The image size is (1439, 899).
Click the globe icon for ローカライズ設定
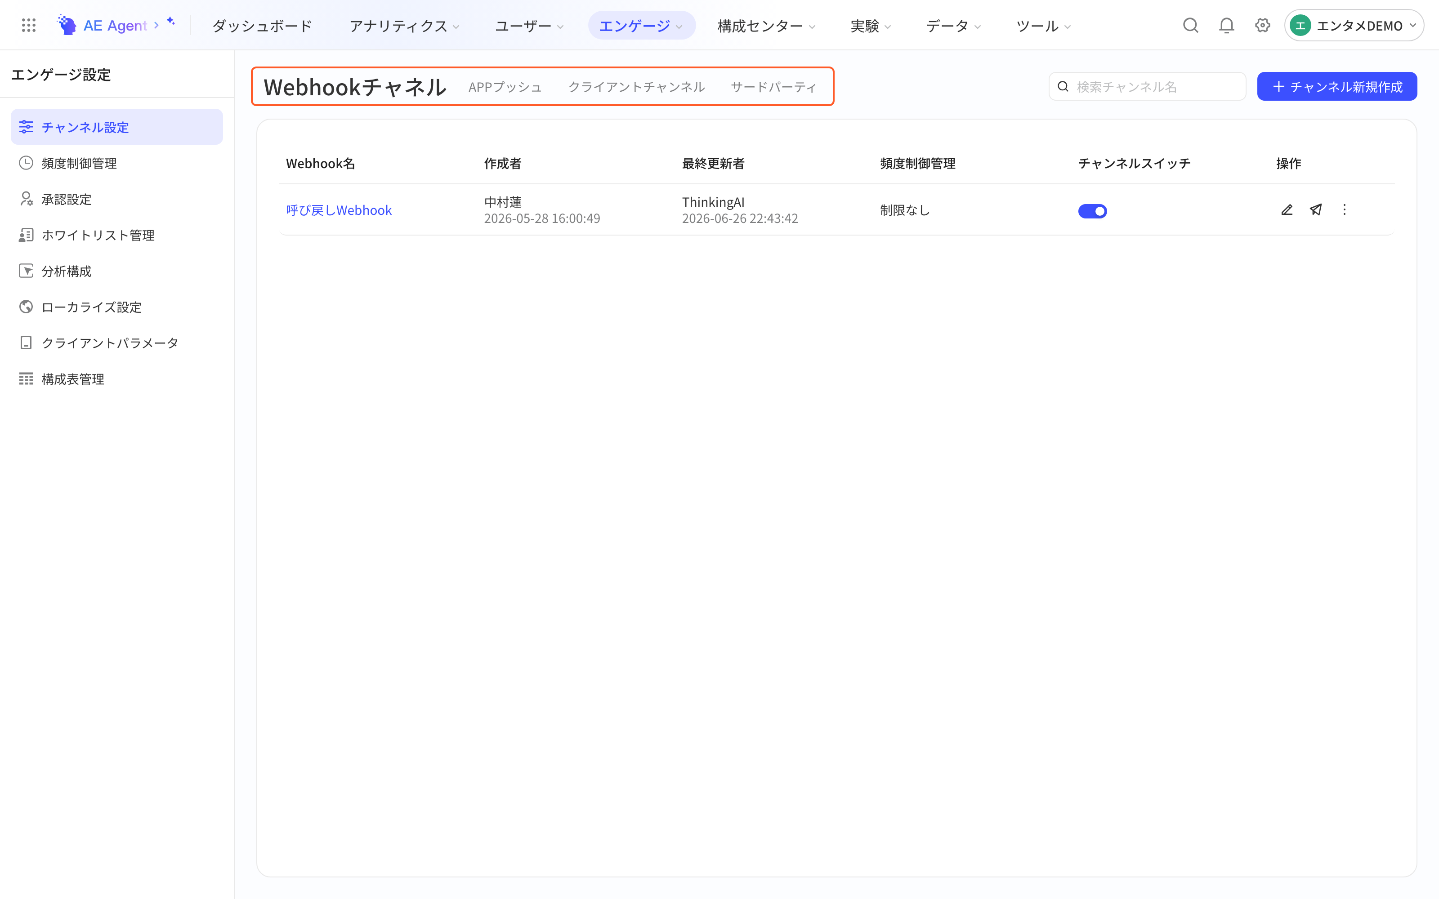pyautogui.click(x=26, y=307)
